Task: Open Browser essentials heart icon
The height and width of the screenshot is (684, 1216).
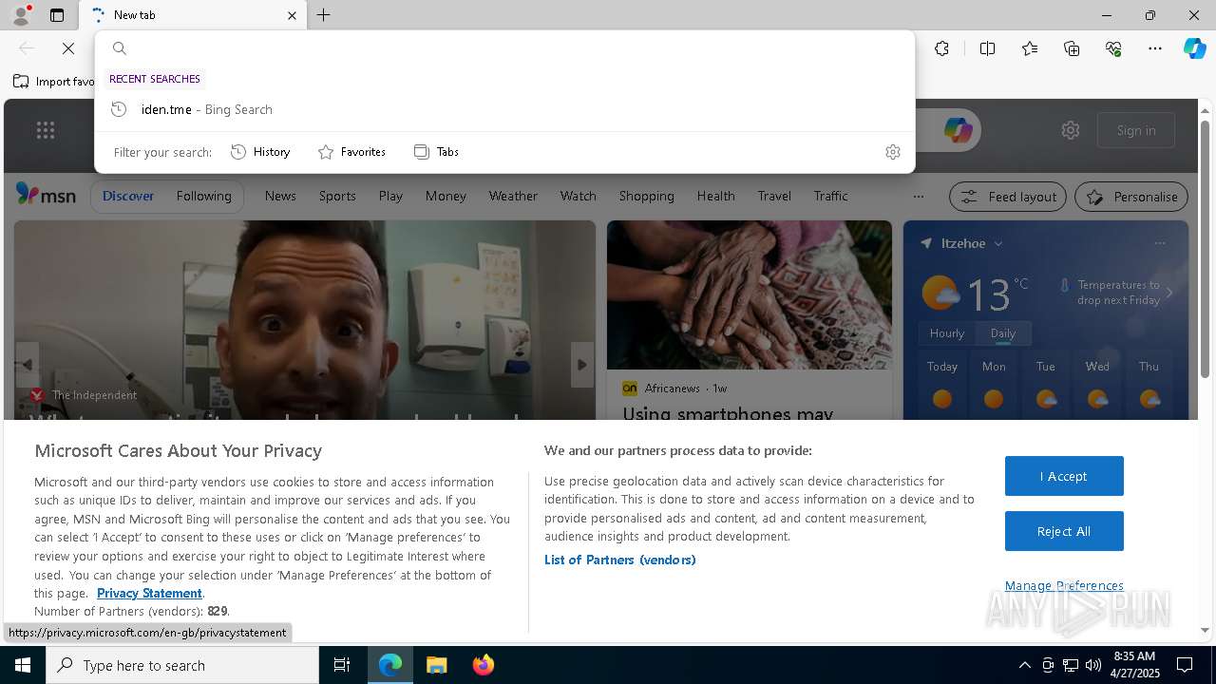Action: tap(1113, 48)
